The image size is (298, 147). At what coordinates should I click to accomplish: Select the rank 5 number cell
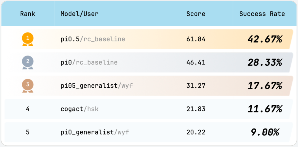(28, 132)
